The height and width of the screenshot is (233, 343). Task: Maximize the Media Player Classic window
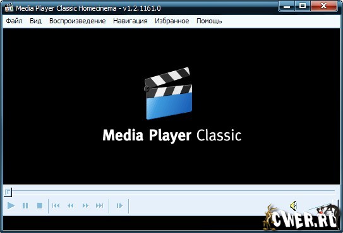tap(303, 6)
